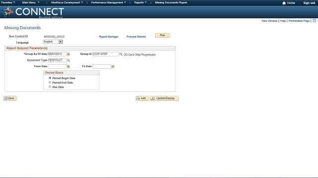Expand the Main Menu dropdown
This screenshot has height=178, width=318.
pyautogui.click(x=31, y=2)
